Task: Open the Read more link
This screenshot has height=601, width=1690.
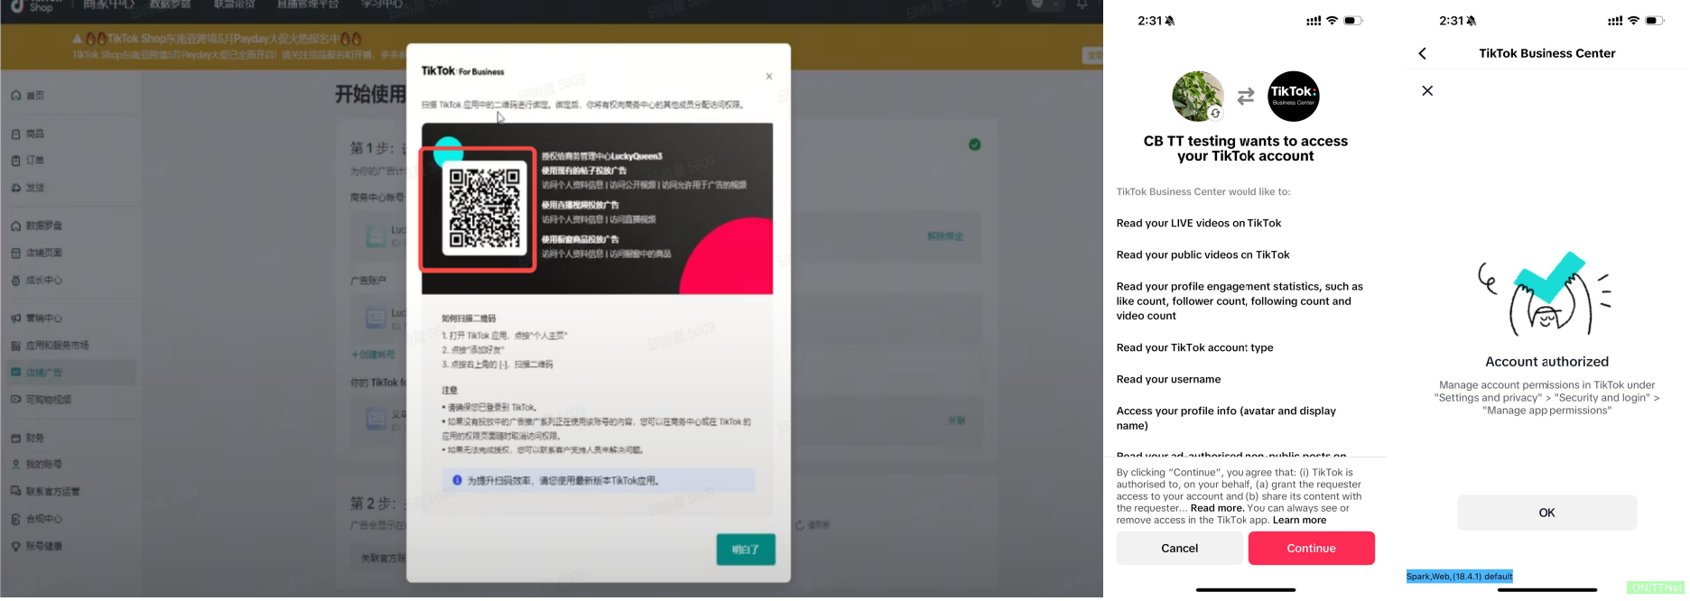Action: click(1217, 508)
